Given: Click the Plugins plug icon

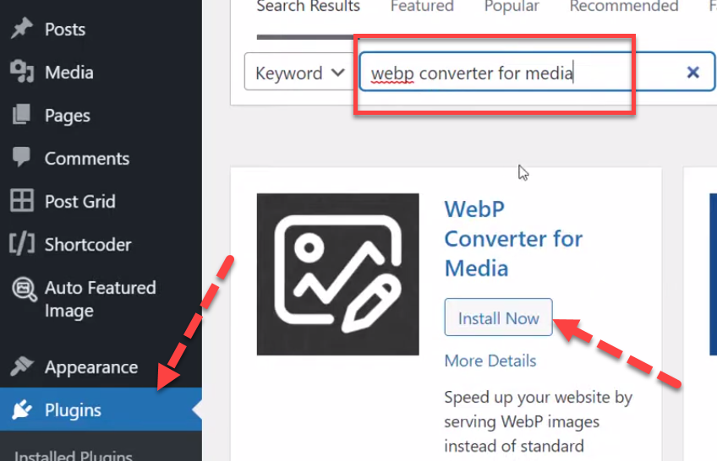Looking at the screenshot, I should 21,409.
